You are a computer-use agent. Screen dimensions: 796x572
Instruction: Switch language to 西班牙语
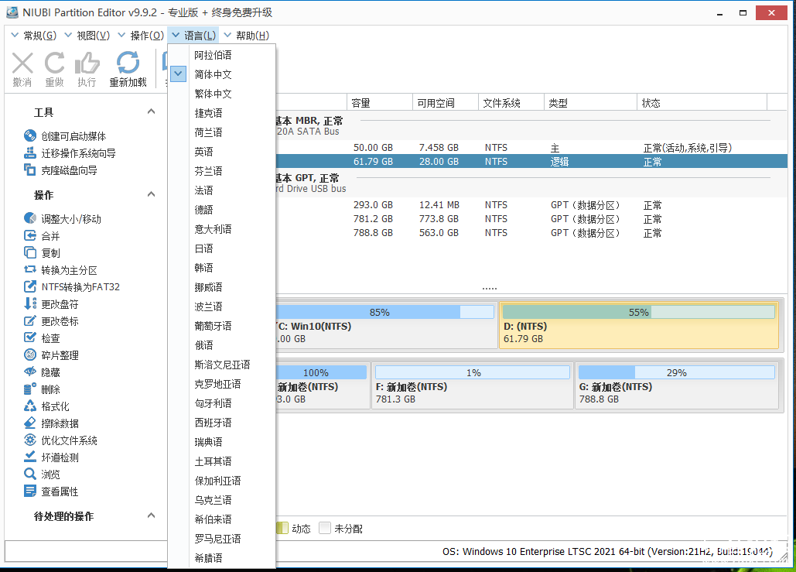click(222, 423)
